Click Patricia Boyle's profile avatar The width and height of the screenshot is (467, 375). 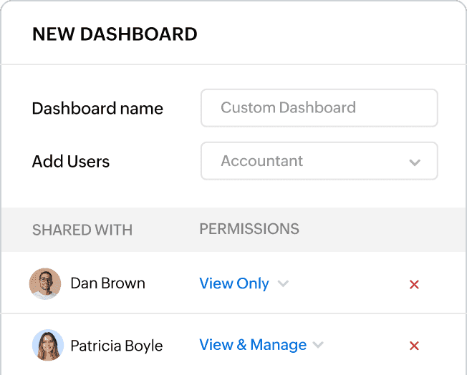48,346
